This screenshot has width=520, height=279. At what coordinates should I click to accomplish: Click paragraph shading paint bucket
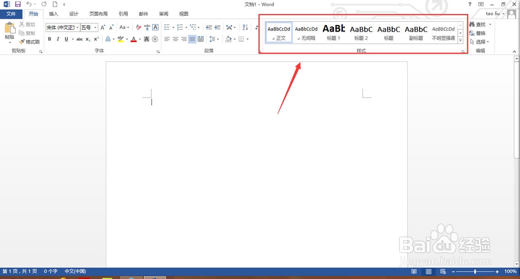[x=228, y=39]
